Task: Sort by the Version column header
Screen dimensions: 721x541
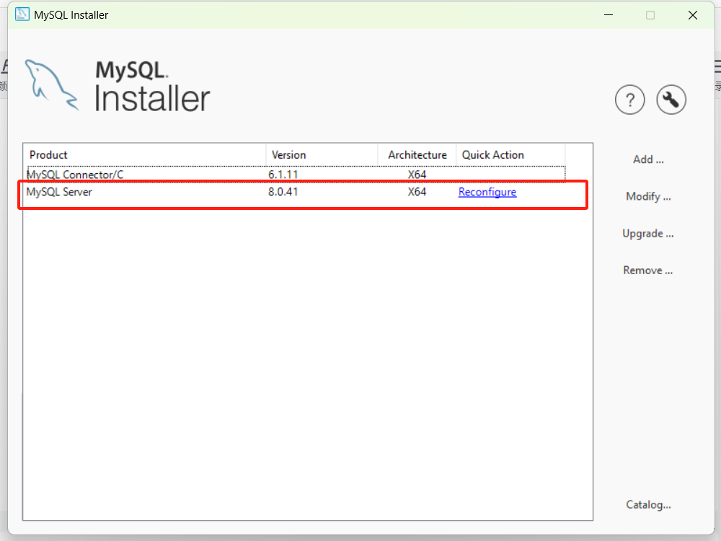Action: (288, 154)
